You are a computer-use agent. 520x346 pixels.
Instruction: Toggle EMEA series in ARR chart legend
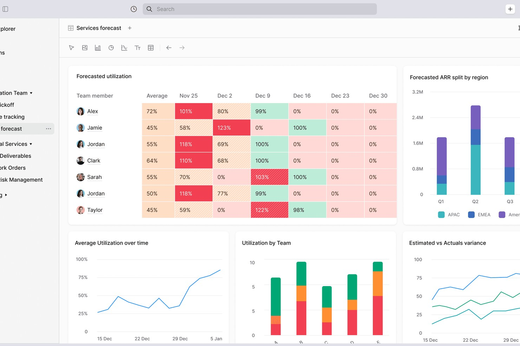479,215
